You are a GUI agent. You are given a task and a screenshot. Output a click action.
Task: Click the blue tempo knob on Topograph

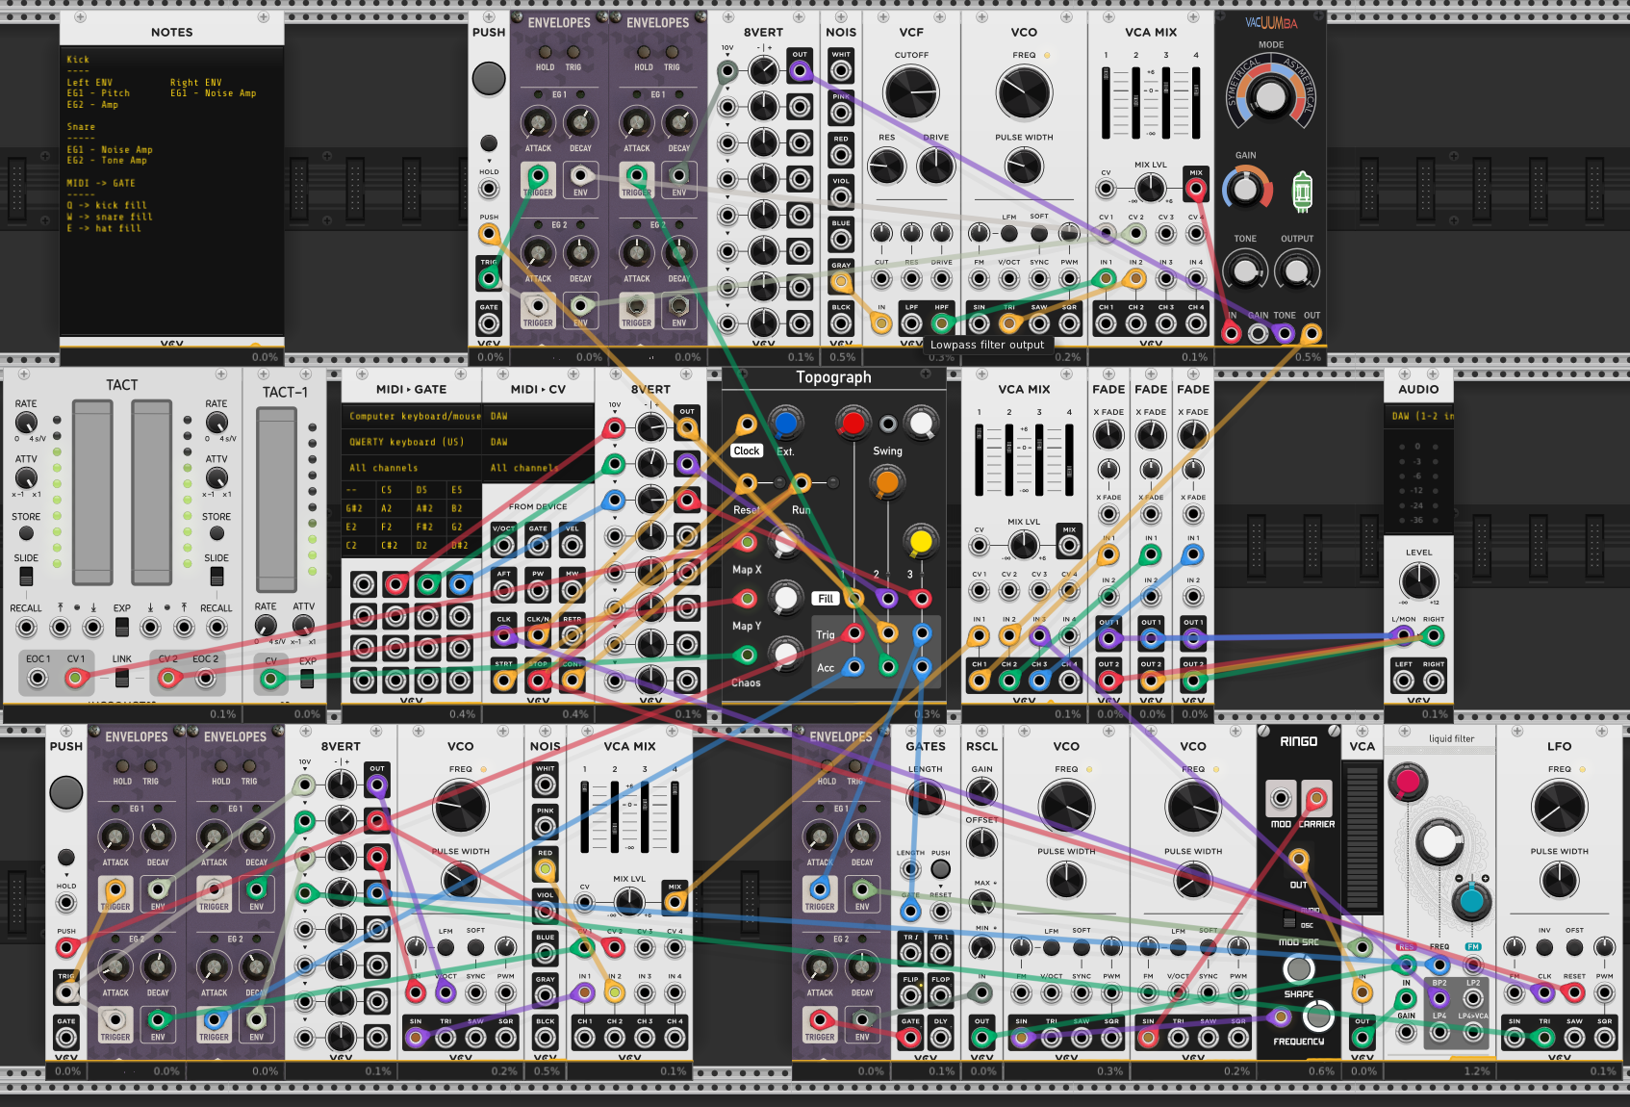(x=785, y=423)
